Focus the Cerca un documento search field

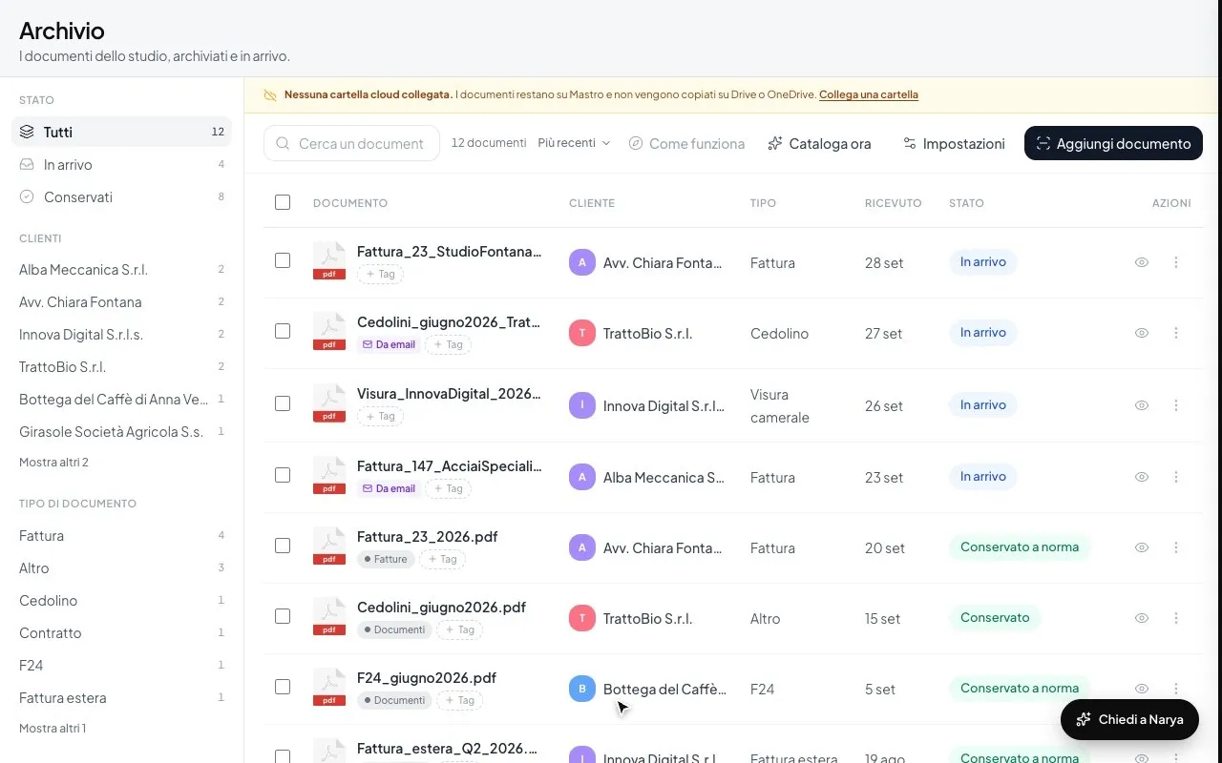351,143
